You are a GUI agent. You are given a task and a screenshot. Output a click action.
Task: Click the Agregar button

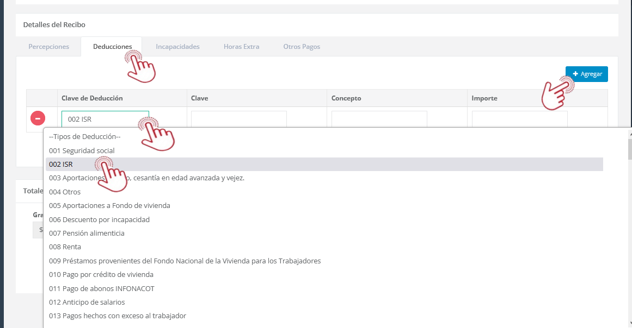click(x=586, y=74)
